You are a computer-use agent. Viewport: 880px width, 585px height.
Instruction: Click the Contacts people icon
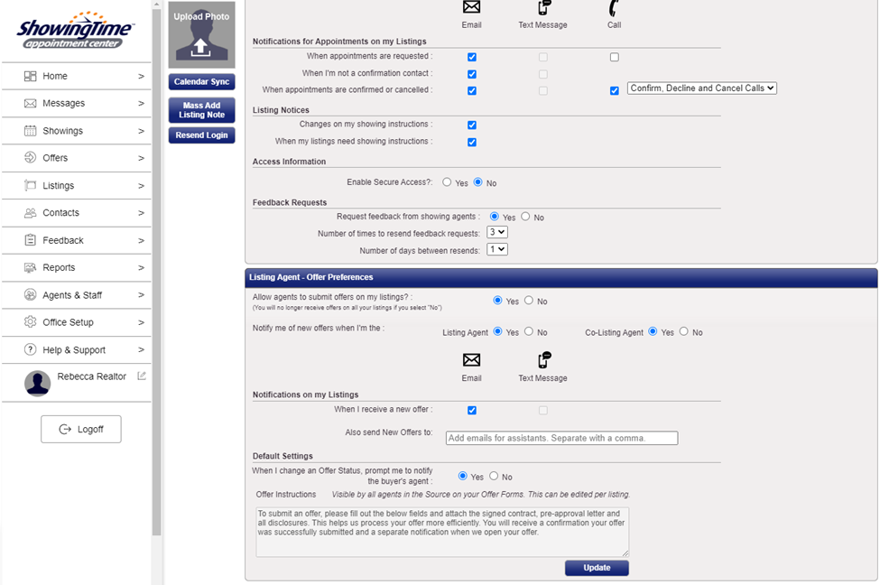point(31,213)
